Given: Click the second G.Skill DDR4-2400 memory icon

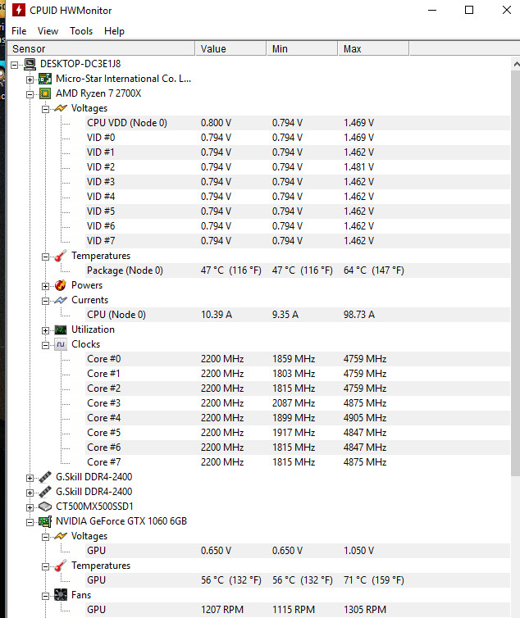Looking at the screenshot, I should point(45,492).
